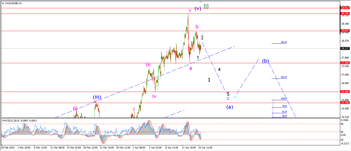This screenshot has height=151, width=351.
Task: Click the 29.348 price axis value
Action: tap(345, 24)
